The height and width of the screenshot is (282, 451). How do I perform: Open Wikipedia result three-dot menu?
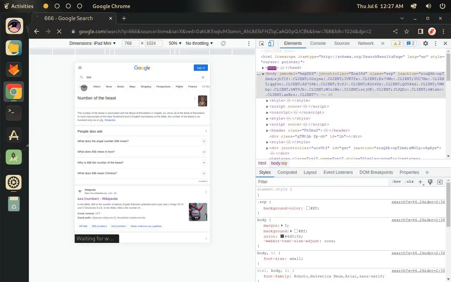(x=206, y=192)
